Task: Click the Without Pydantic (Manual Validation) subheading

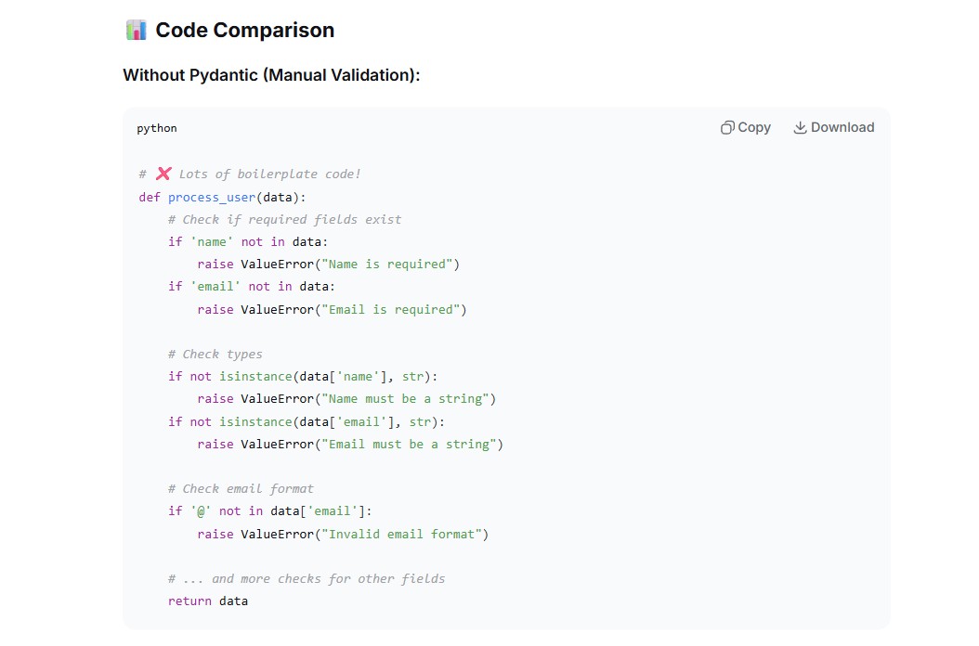Action: coord(271,75)
